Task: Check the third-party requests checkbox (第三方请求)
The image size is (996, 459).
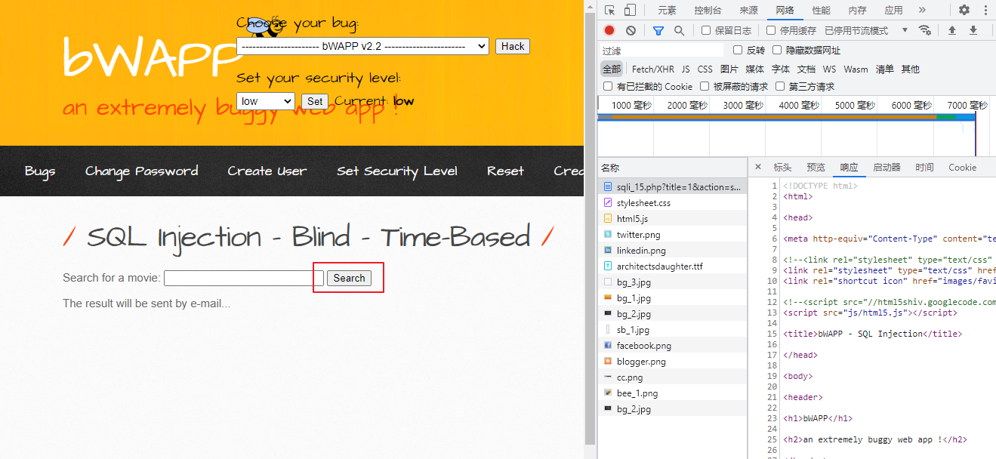Action: click(x=780, y=86)
